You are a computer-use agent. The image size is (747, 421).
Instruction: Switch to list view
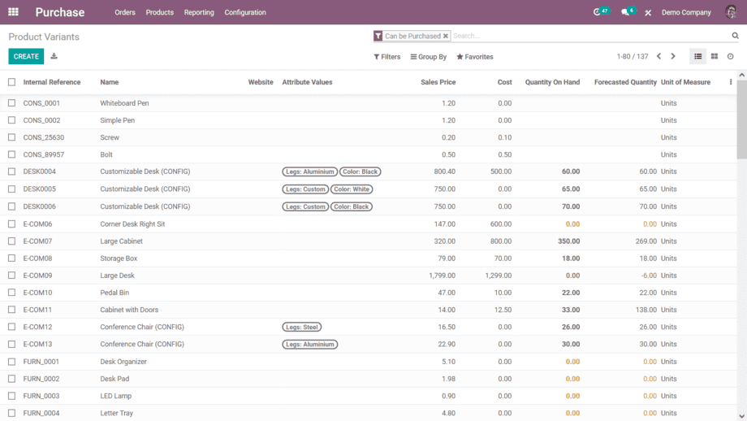tap(697, 57)
